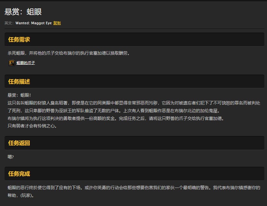This screenshot has width=267, height=206.
Task: Click the yellow 任务描述 heading text
Action: 18,81
